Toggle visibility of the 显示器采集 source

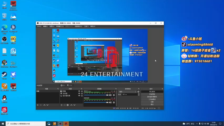(x=79, y=96)
